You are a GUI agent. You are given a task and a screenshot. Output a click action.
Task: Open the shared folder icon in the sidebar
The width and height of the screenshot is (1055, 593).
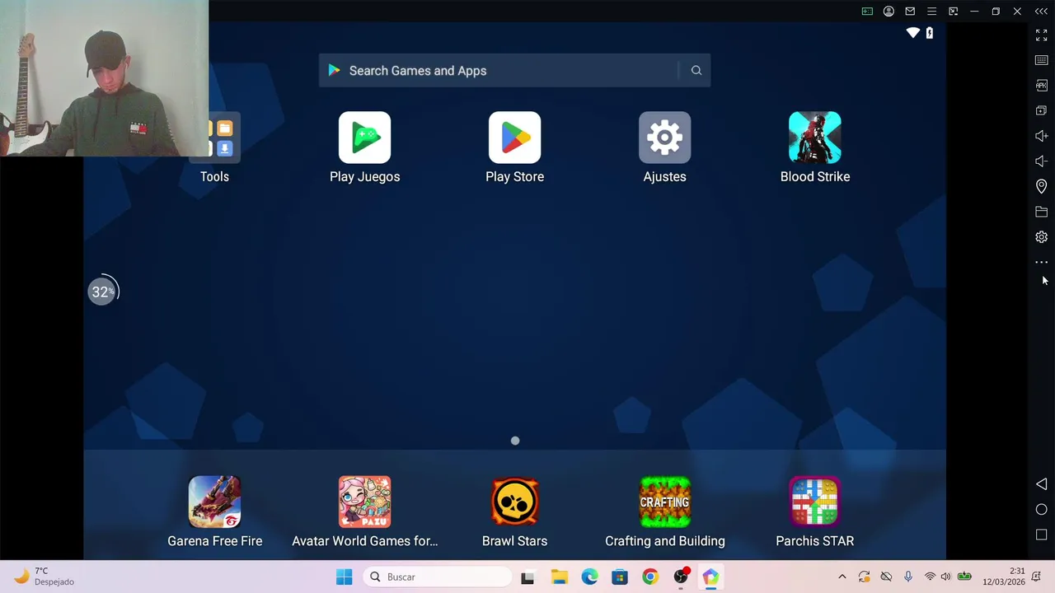point(1041,212)
